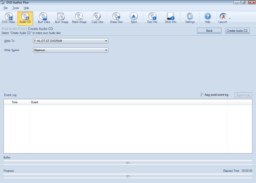Click the Make Image toolbar icon
Image resolution: width=256 pixels, height=183 pixels.
click(x=79, y=18)
